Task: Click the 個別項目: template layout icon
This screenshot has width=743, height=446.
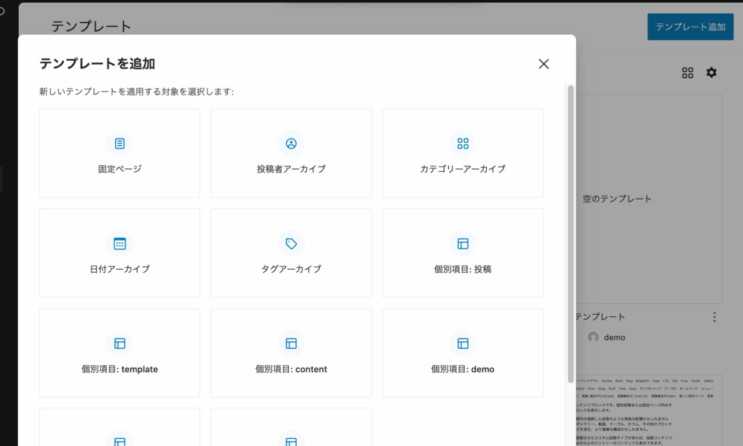Action: [120, 344]
